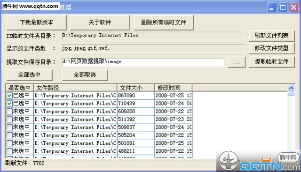
Task: Deselect all files with 全部取消
Action: tap(85, 75)
